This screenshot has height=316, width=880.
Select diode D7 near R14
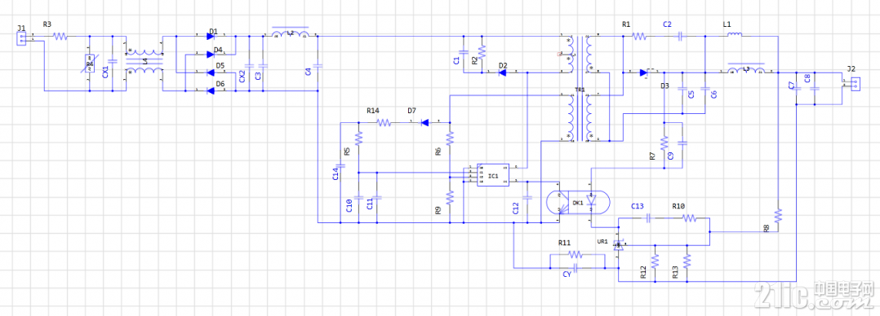(x=424, y=123)
